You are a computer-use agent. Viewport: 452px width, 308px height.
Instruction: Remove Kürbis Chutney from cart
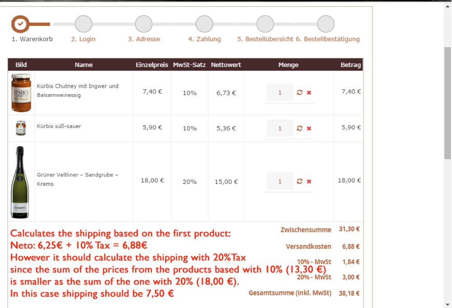pyautogui.click(x=309, y=92)
